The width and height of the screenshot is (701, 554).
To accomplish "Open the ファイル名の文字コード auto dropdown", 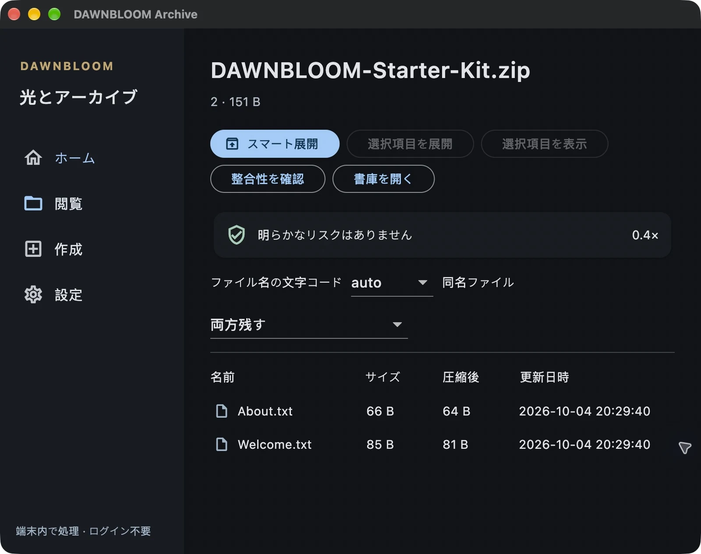I will pos(392,283).
